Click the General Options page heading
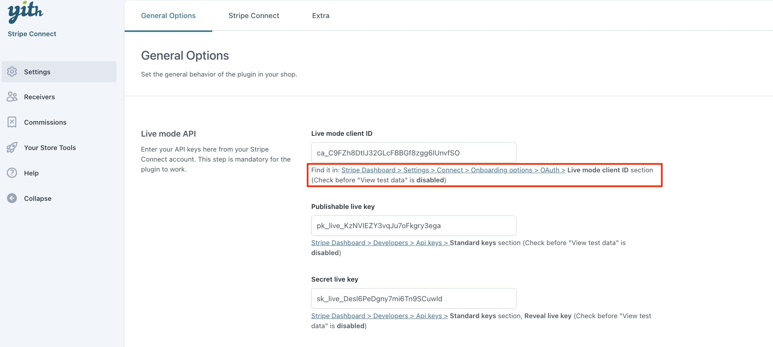This screenshot has height=347, width=773. [x=185, y=55]
